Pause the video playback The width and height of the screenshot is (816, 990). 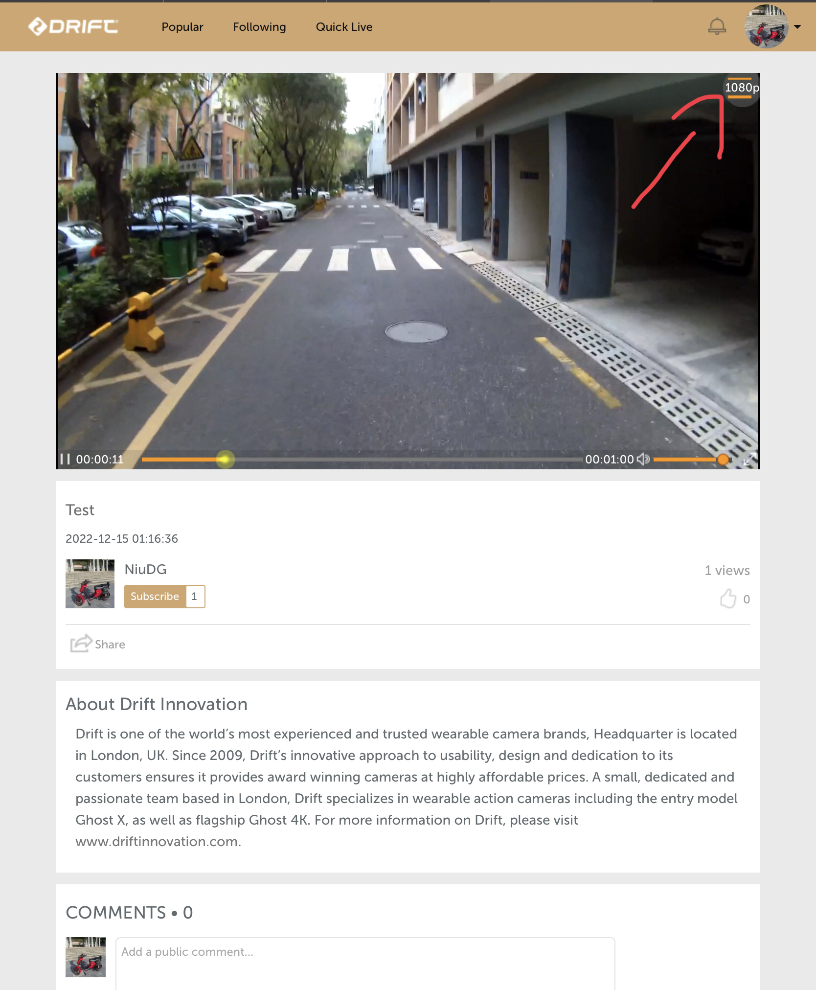click(65, 459)
